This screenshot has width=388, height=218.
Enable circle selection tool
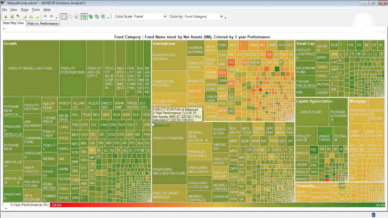point(70,16)
